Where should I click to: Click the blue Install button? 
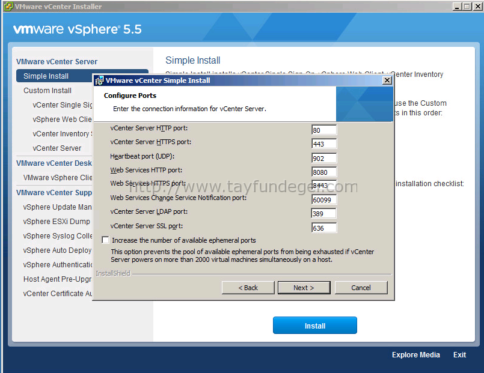coord(315,326)
